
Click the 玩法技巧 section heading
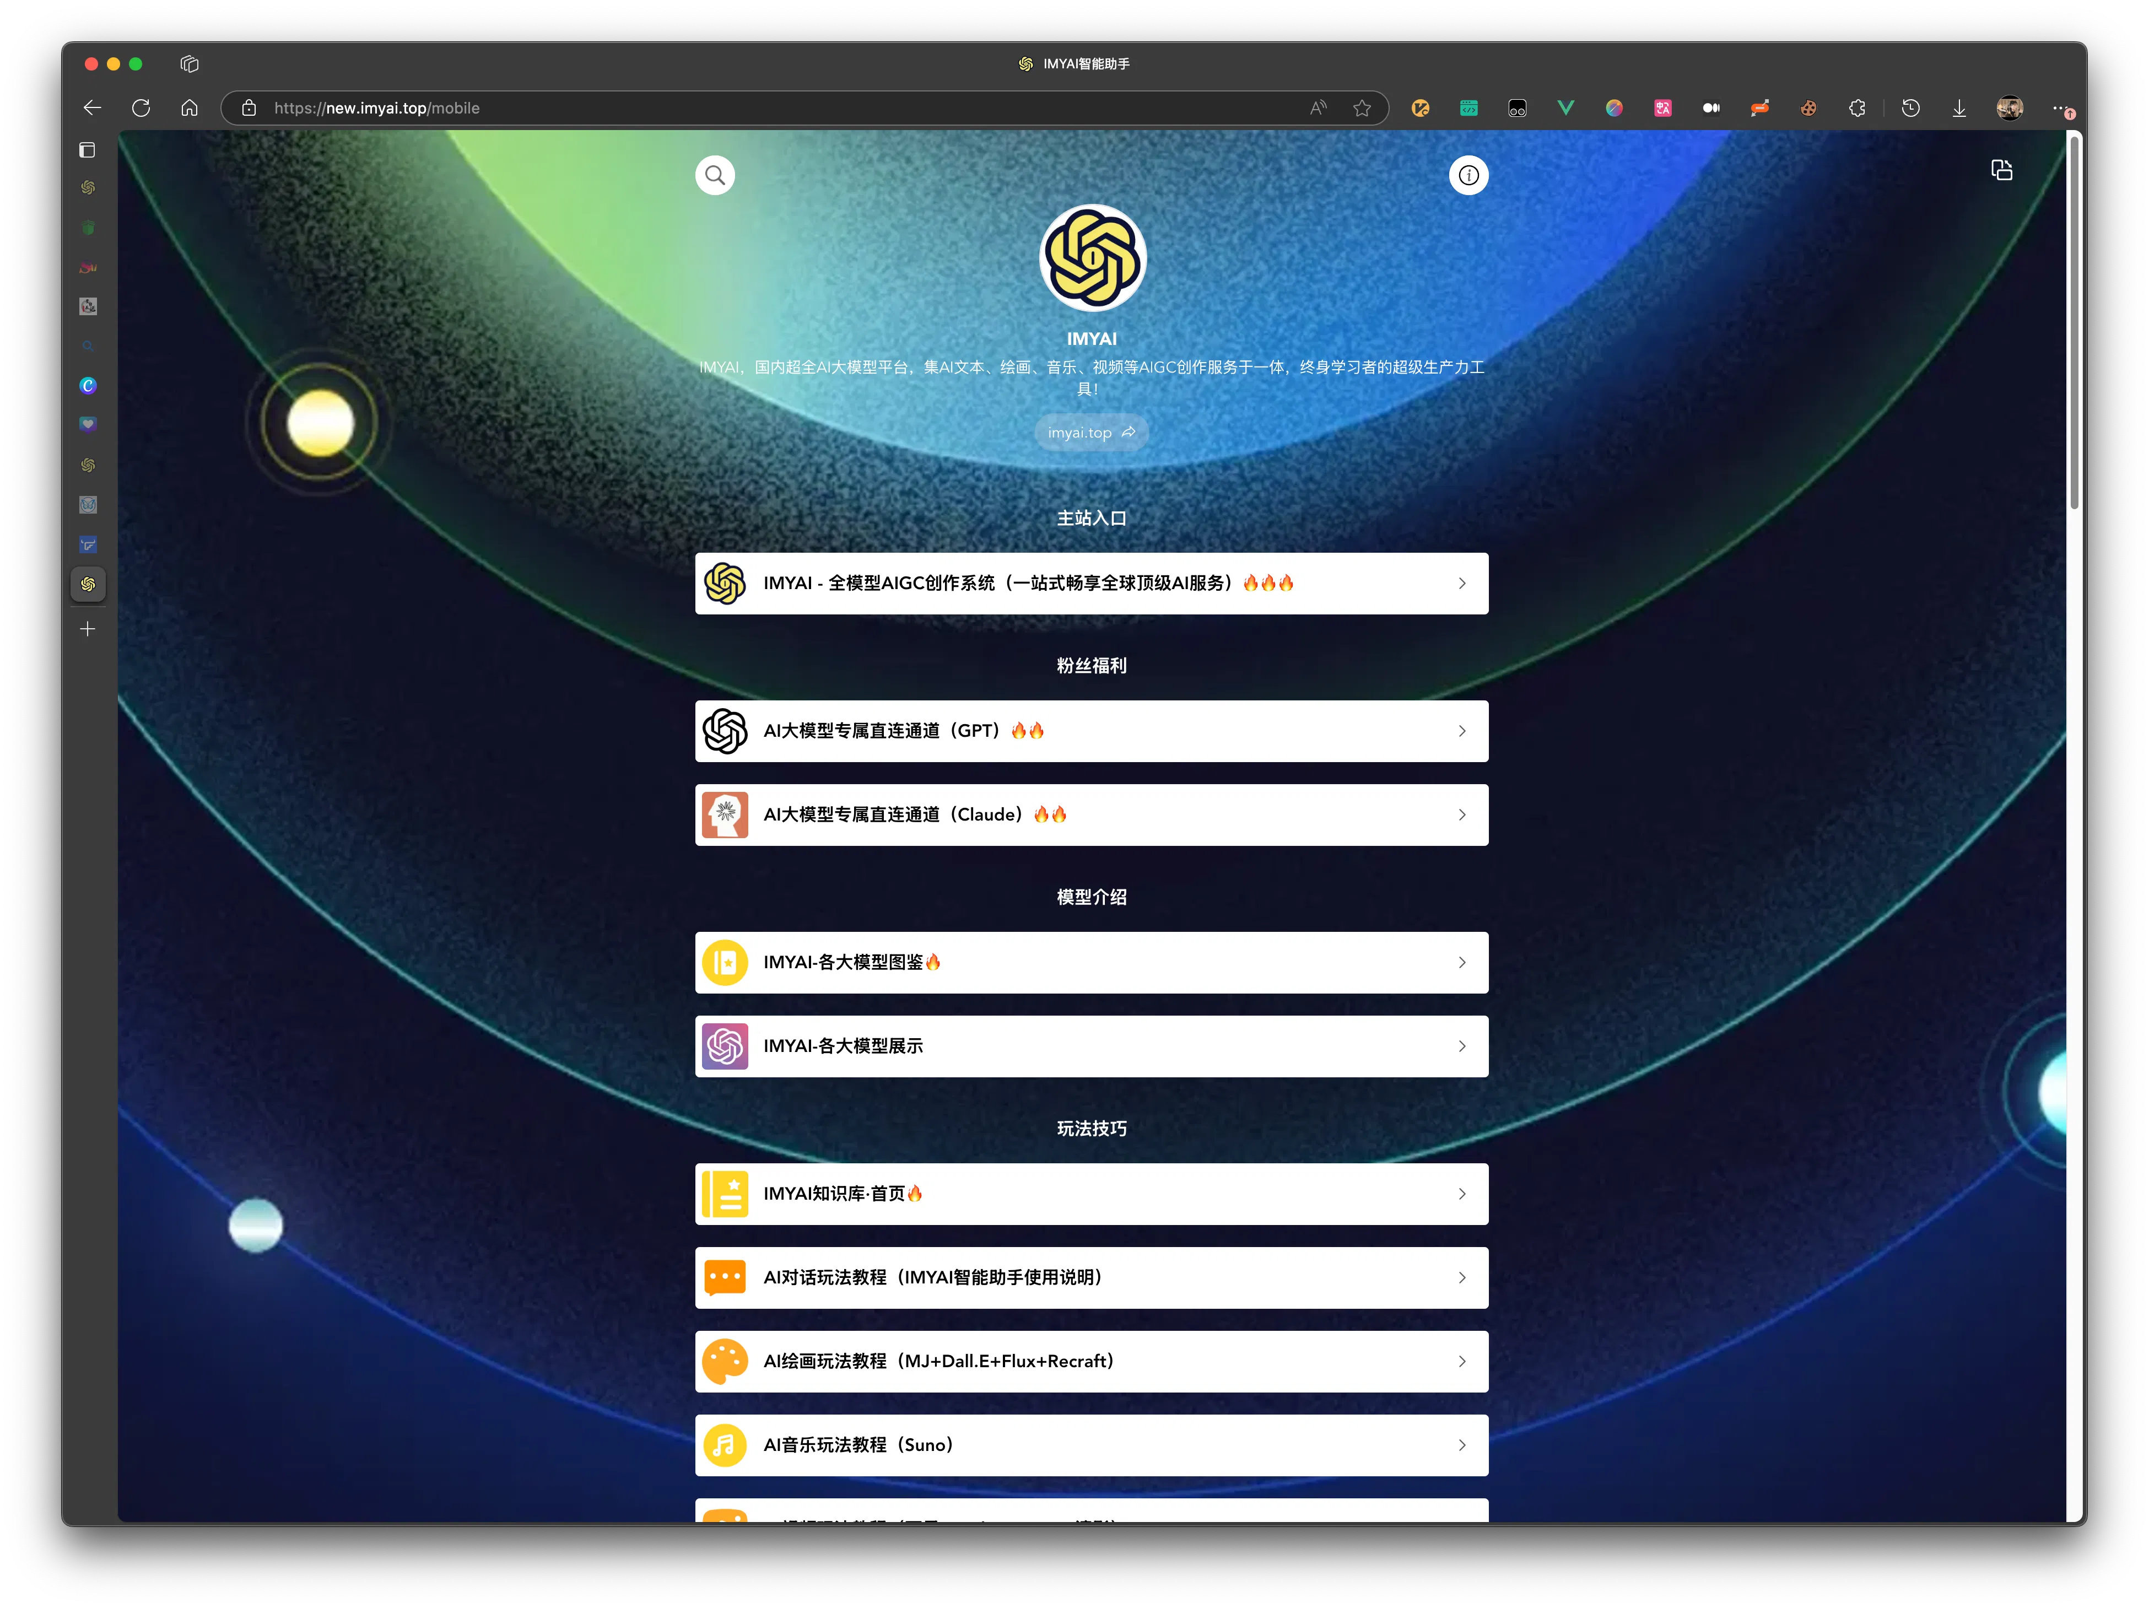[1091, 1129]
